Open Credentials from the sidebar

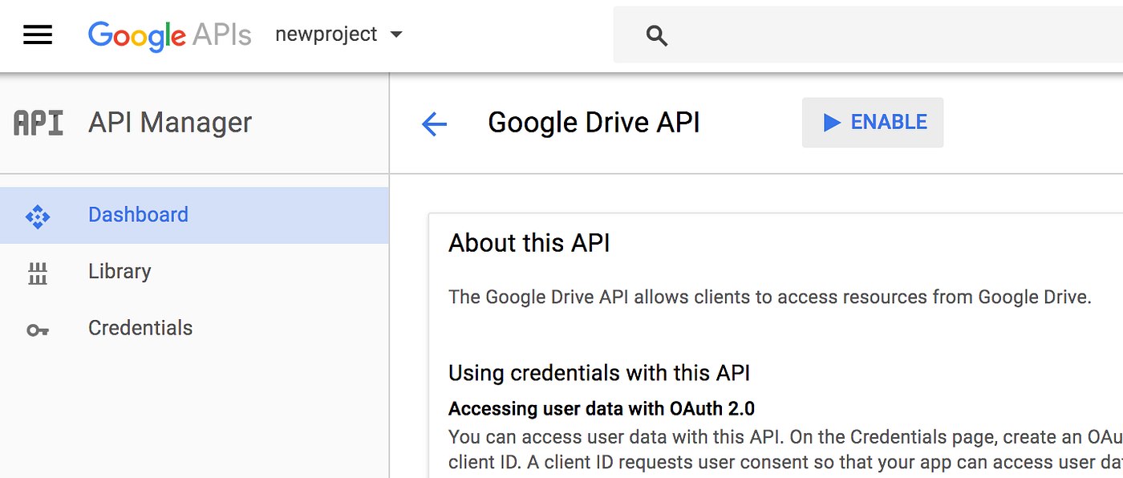194,328
